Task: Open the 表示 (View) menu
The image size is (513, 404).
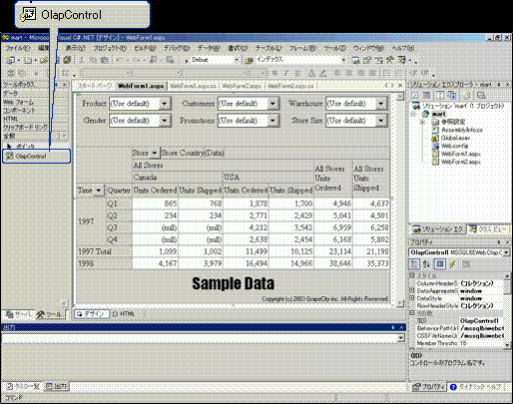Action: click(x=75, y=48)
